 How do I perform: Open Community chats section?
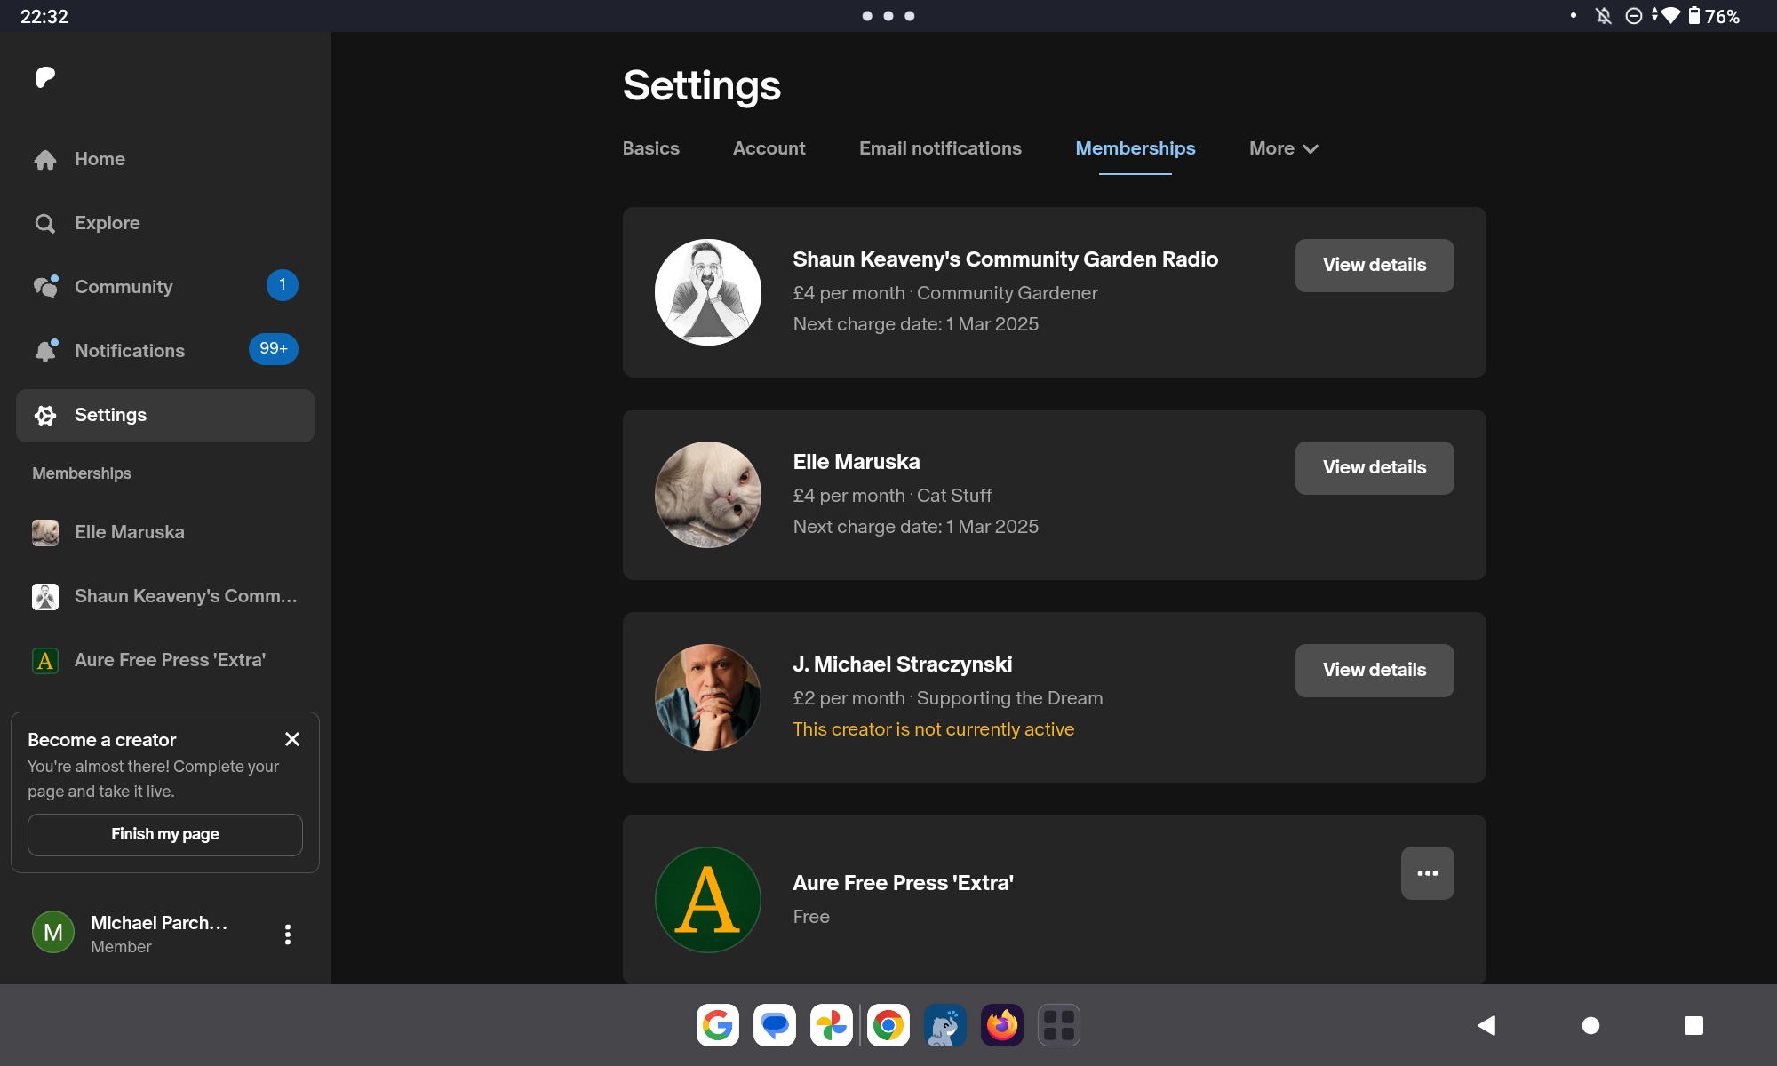(x=124, y=287)
